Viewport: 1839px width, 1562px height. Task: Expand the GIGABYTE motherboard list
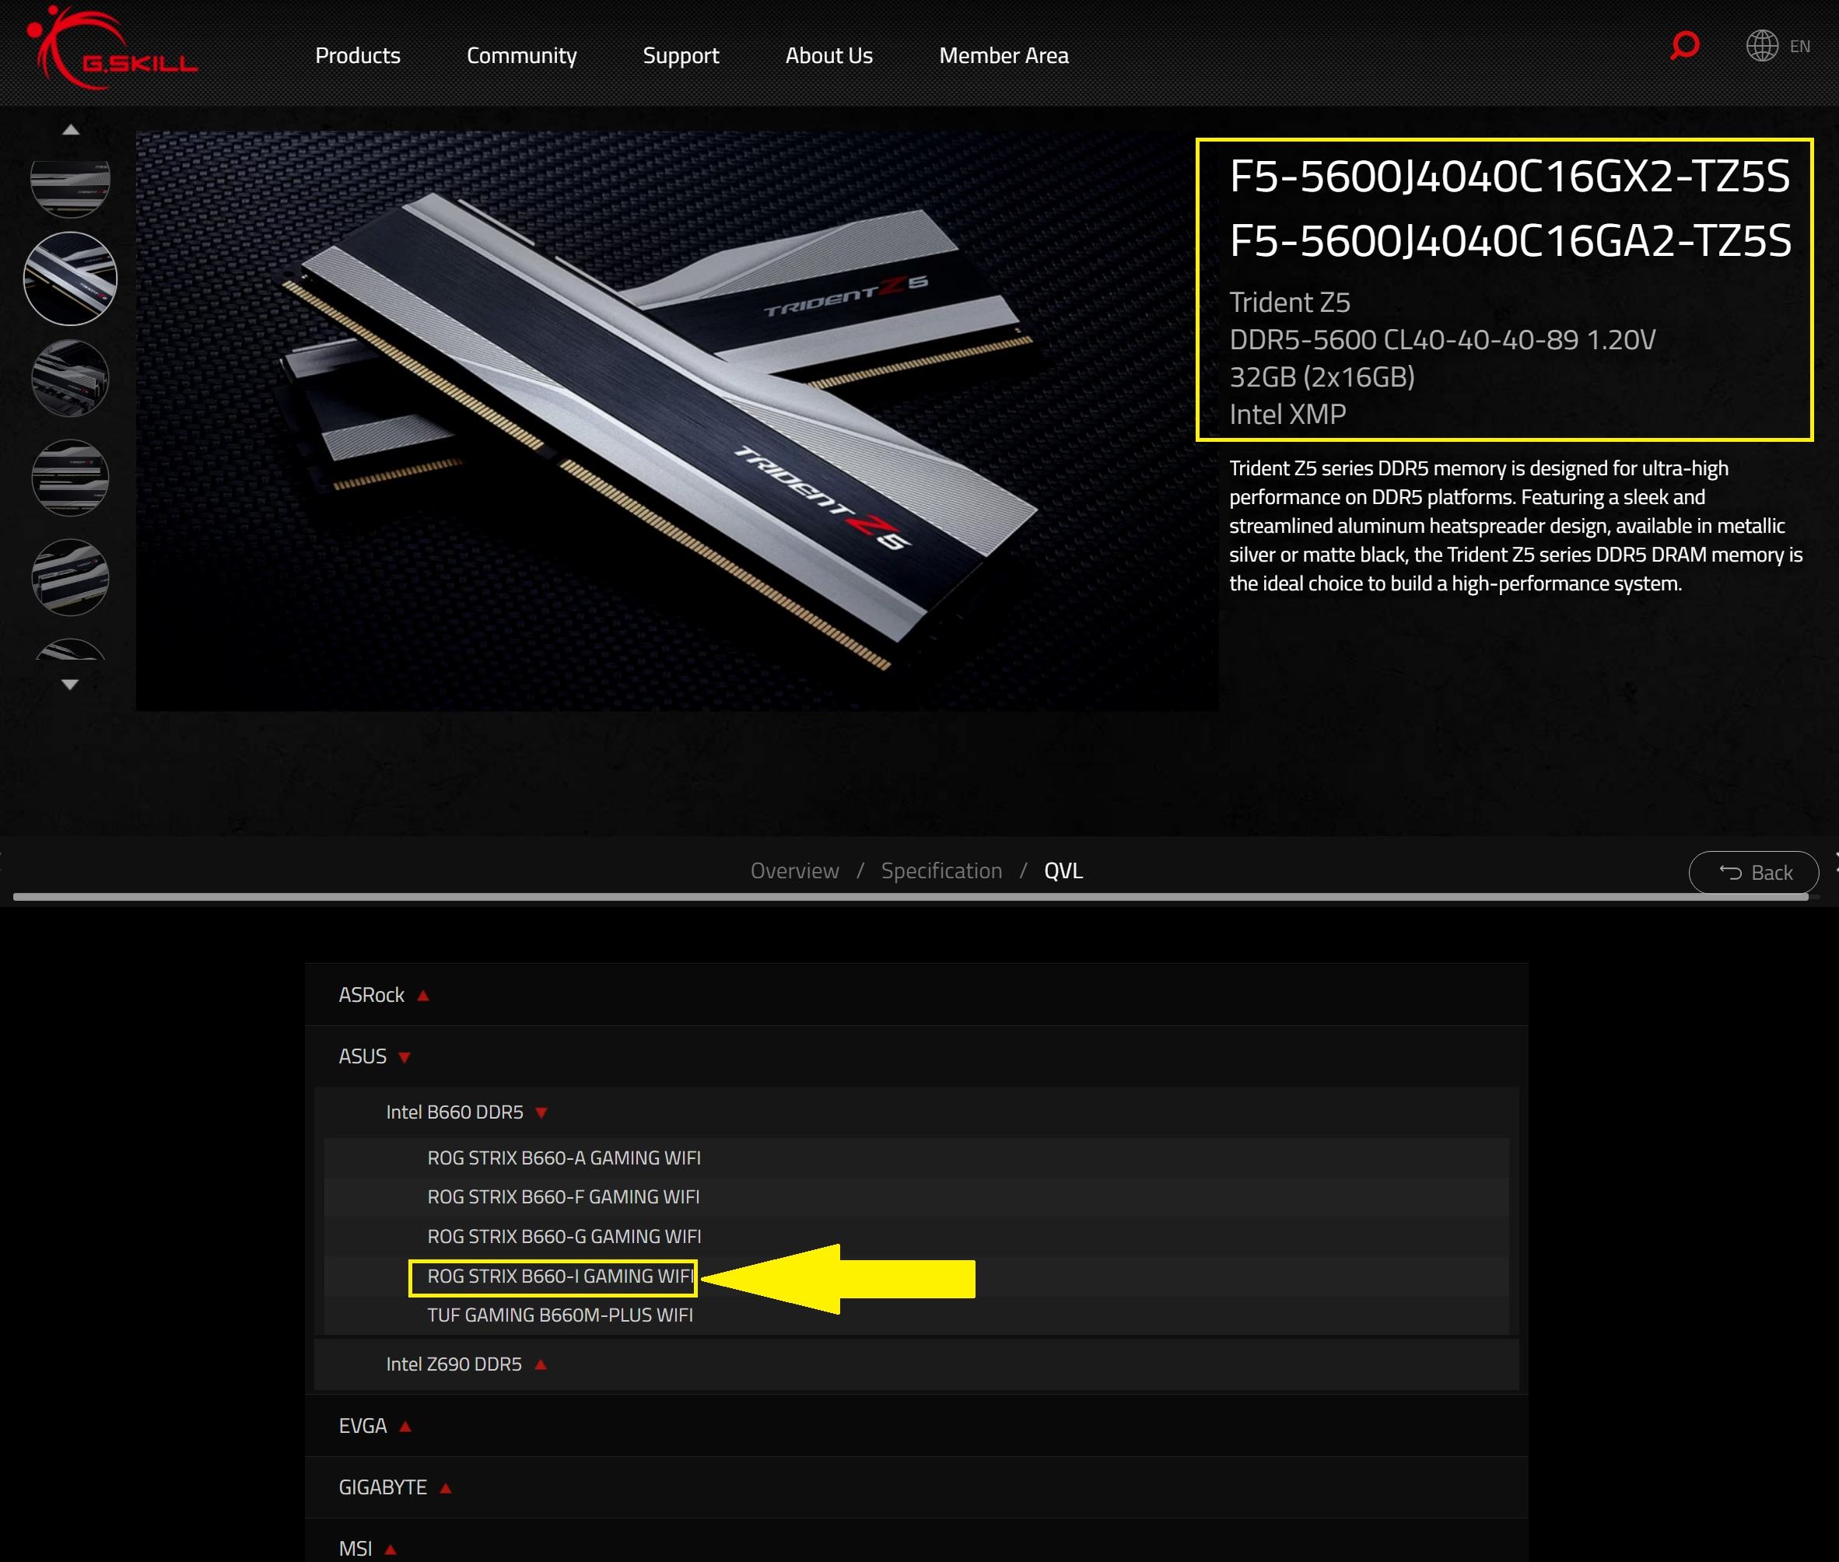click(x=916, y=1487)
